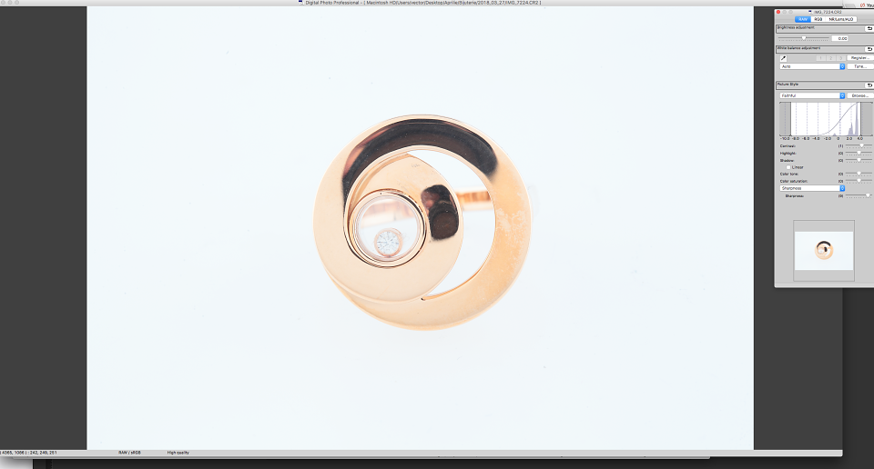Adjust the Highlight slider
Screen dimensions: 874x469
tap(859, 153)
